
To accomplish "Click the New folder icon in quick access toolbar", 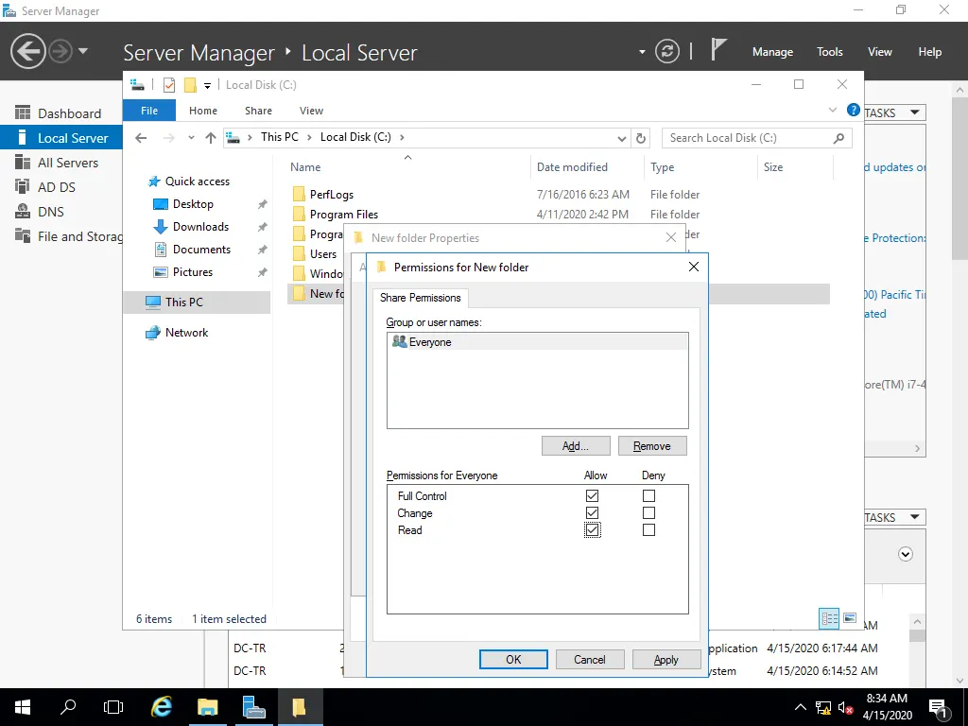I will point(190,85).
